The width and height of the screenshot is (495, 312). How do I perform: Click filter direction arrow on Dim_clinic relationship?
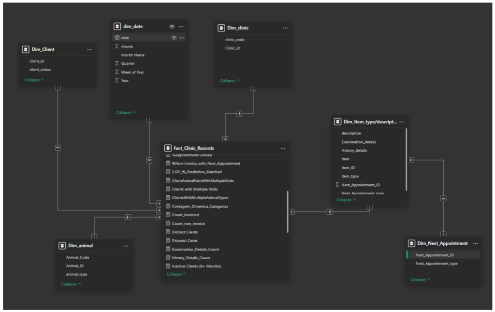pyautogui.click(x=239, y=114)
